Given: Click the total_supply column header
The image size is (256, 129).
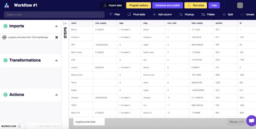Looking at the screenshot, I should [201, 23].
